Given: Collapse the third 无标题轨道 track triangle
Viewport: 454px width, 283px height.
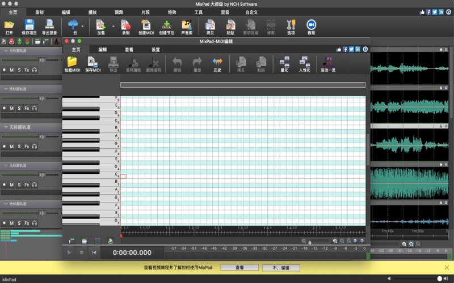Looking at the screenshot, I should coord(6,127).
